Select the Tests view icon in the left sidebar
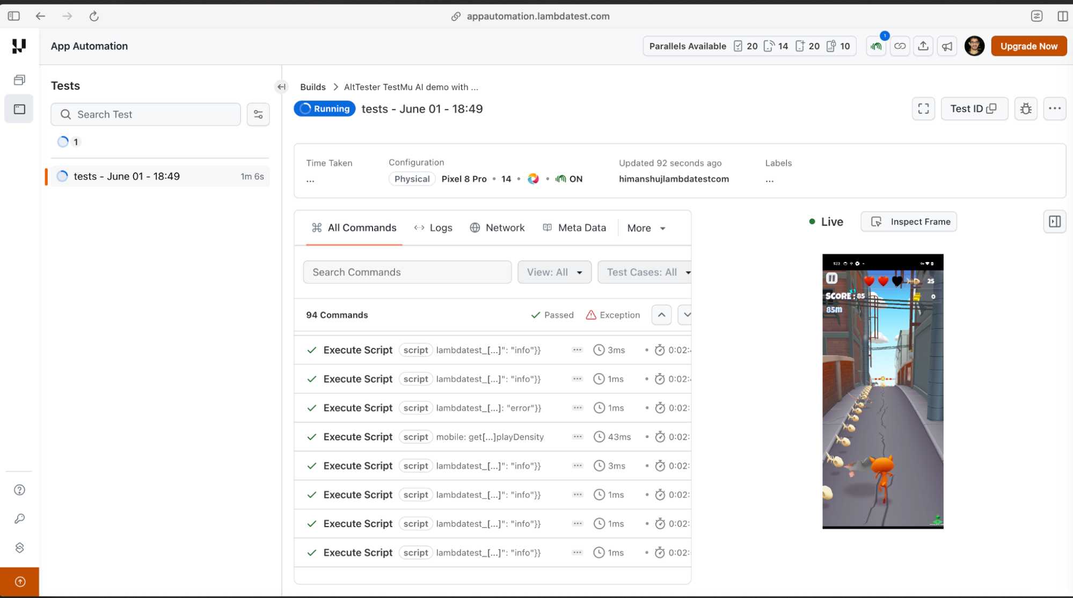 19,109
